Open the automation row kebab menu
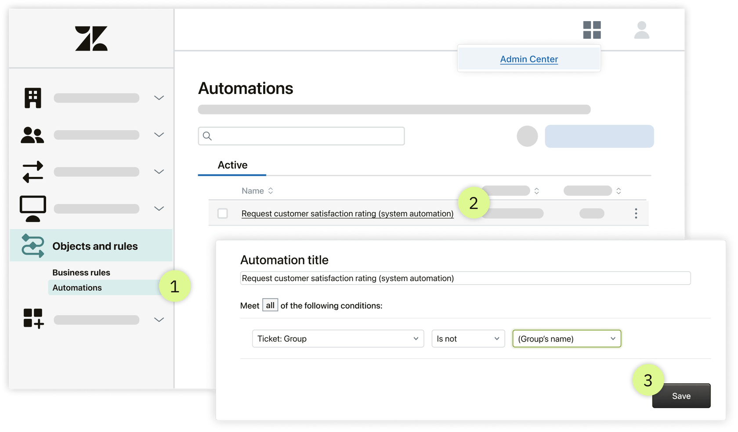Image resolution: width=738 pixels, height=432 pixels. [636, 213]
